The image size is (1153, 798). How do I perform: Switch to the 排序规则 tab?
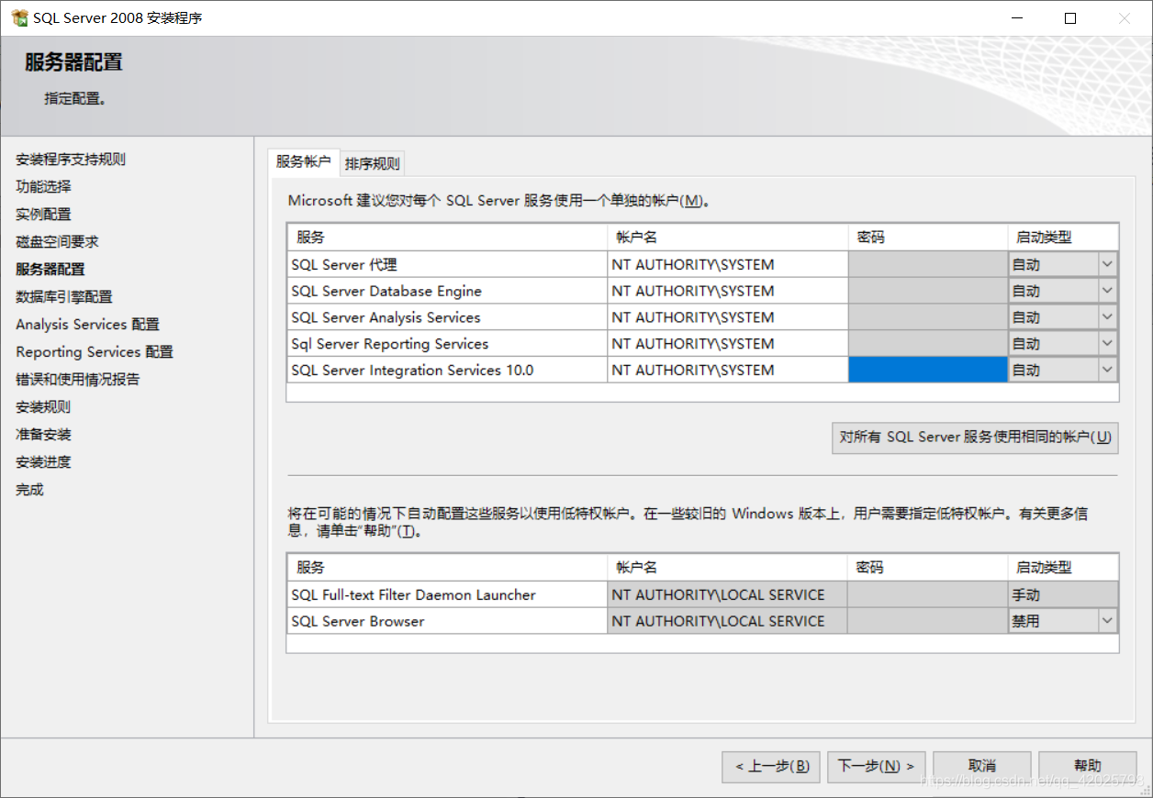point(372,164)
